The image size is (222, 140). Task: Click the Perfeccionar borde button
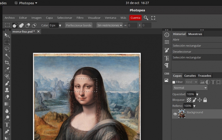tap(79, 25)
